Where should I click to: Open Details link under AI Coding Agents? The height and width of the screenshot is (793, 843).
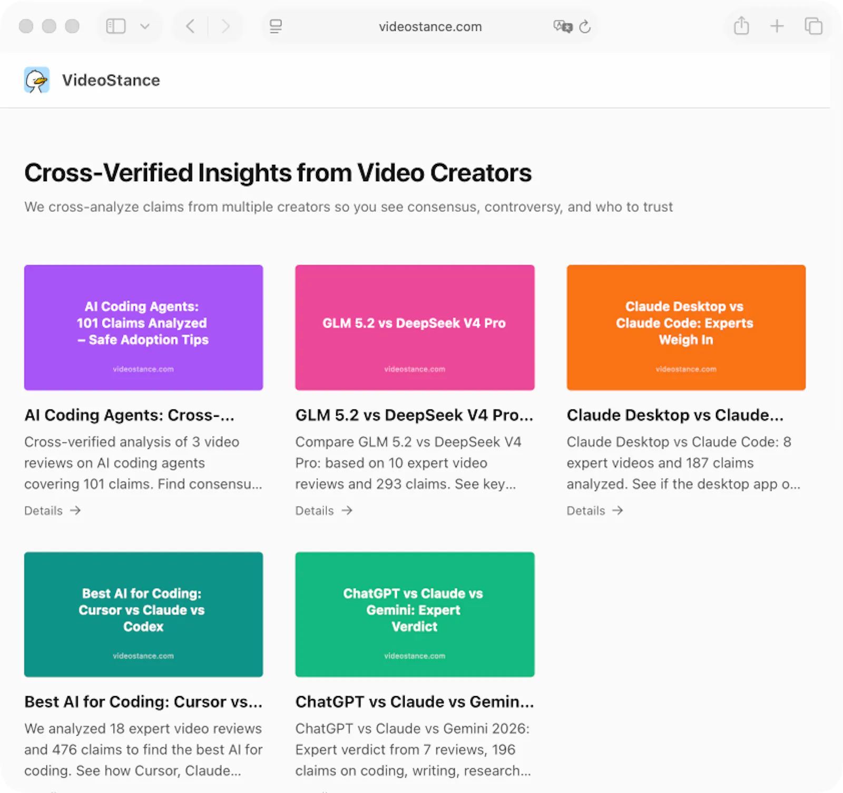52,511
